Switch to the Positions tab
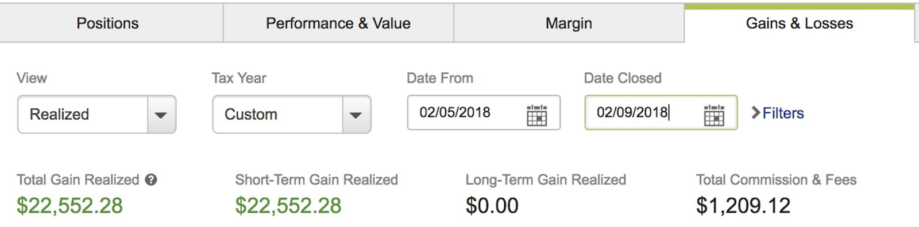Viewport: 919px width, 227px height. [x=108, y=23]
